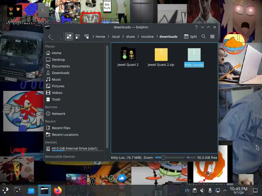
Task: Click the Dolphin file manager taskbar entry
Action: (45, 190)
